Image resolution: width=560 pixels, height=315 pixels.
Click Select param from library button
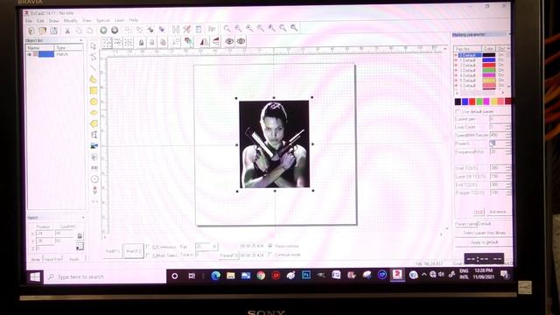pyautogui.click(x=484, y=233)
